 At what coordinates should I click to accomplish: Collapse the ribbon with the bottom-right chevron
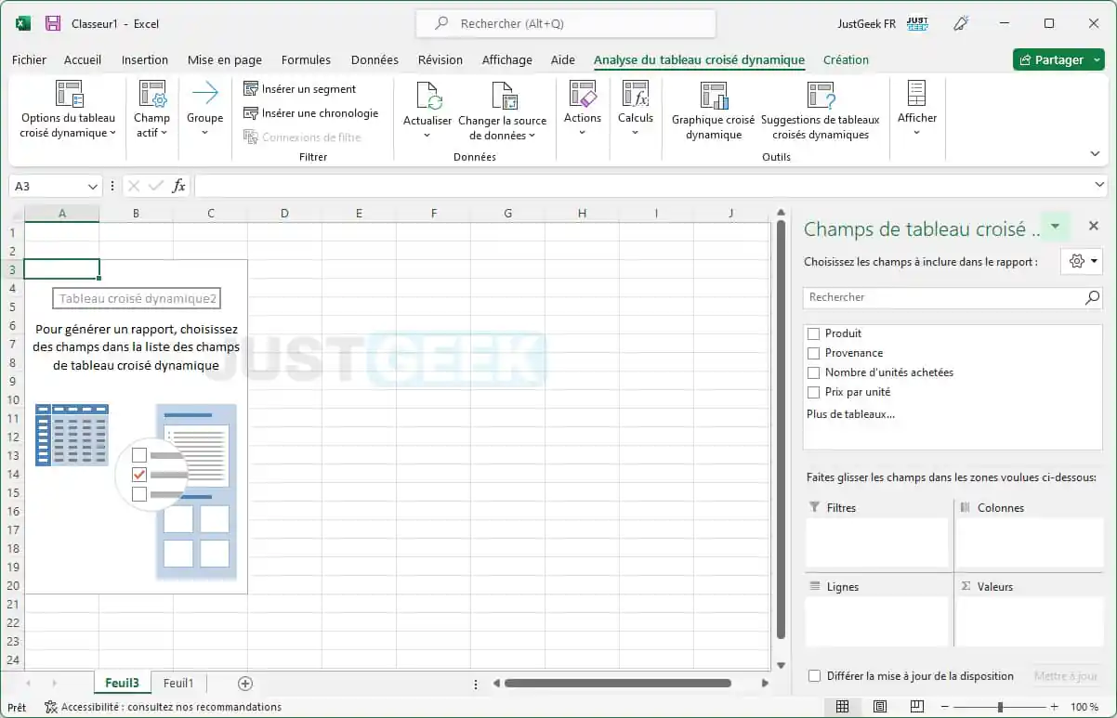pyautogui.click(x=1094, y=153)
